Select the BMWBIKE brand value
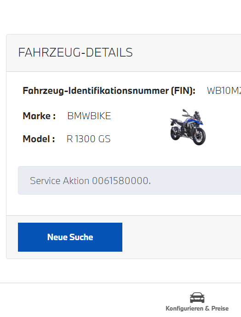Viewport: 241px width, 317px height. (x=89, y=116)
